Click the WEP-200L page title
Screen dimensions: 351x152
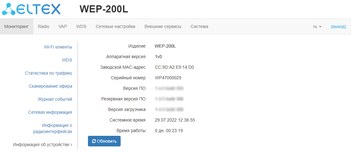pos(104,9)
